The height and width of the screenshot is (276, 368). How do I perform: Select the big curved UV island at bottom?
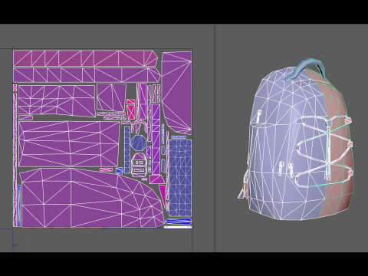(91, 198)
